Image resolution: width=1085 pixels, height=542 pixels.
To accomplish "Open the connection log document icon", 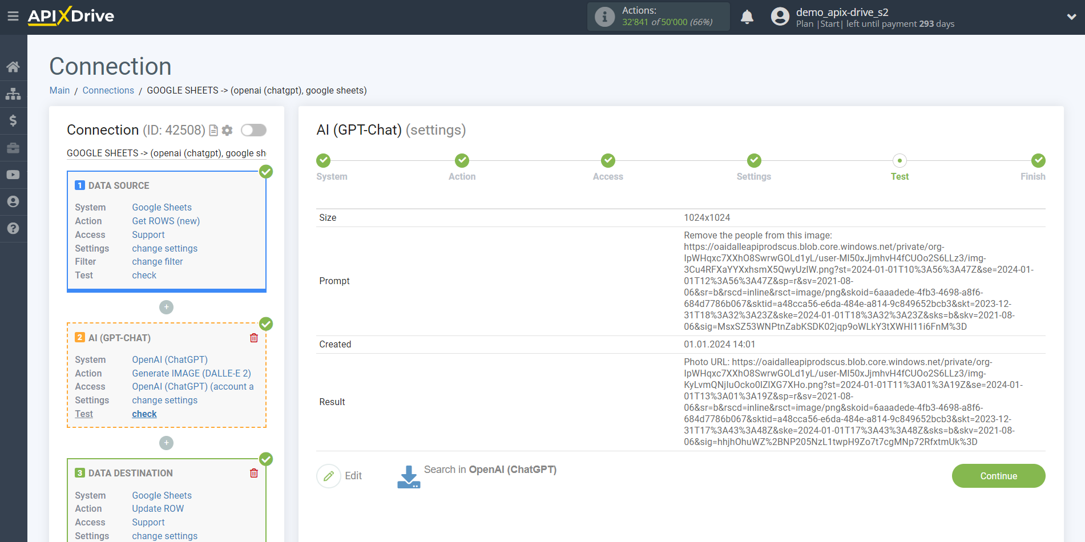I will [213, 131].
